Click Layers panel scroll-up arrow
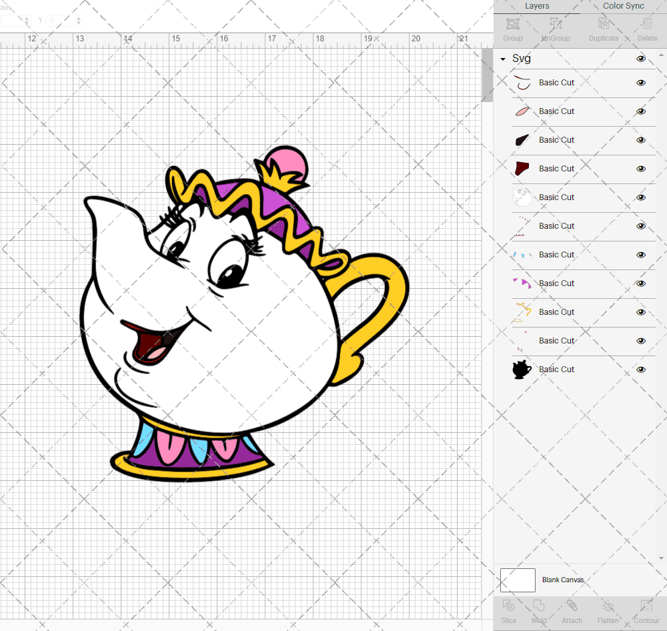667x631 pixels. coord(660,55)
